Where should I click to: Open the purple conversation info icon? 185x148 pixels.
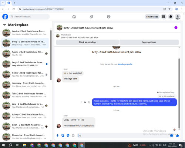(x=176, y=28)
